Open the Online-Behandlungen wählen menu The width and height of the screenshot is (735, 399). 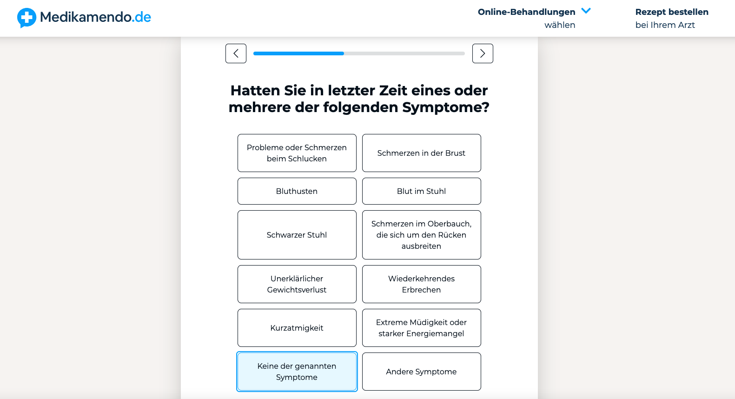(526, 18)
